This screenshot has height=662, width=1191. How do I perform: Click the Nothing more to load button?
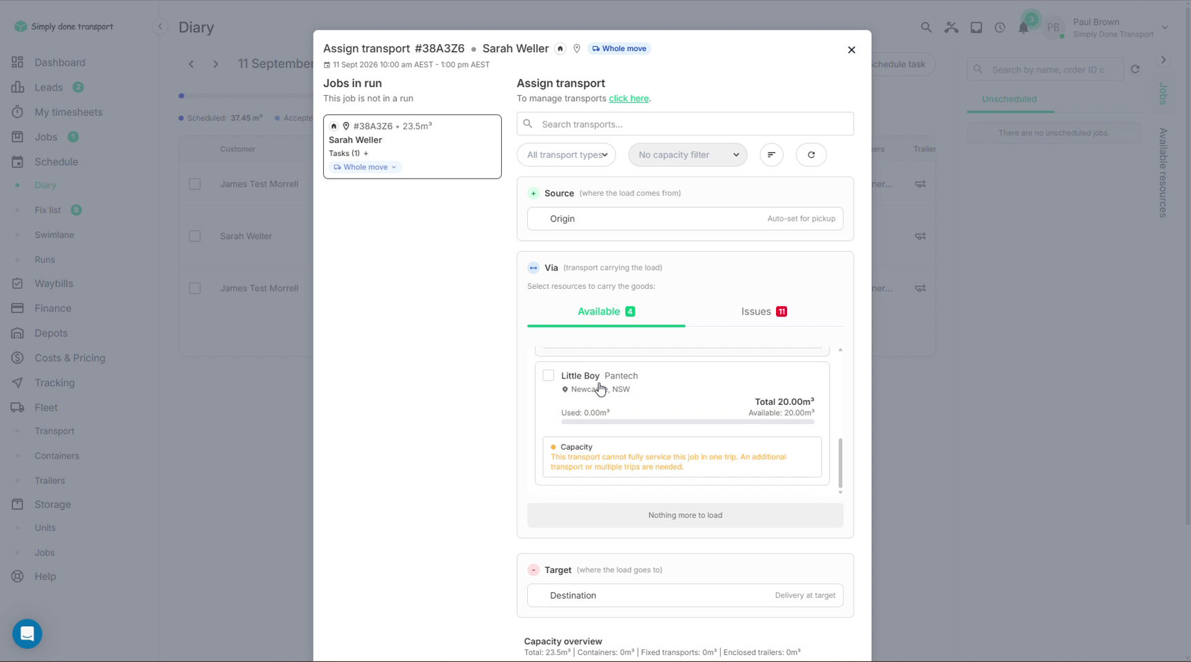click(685, 515)
